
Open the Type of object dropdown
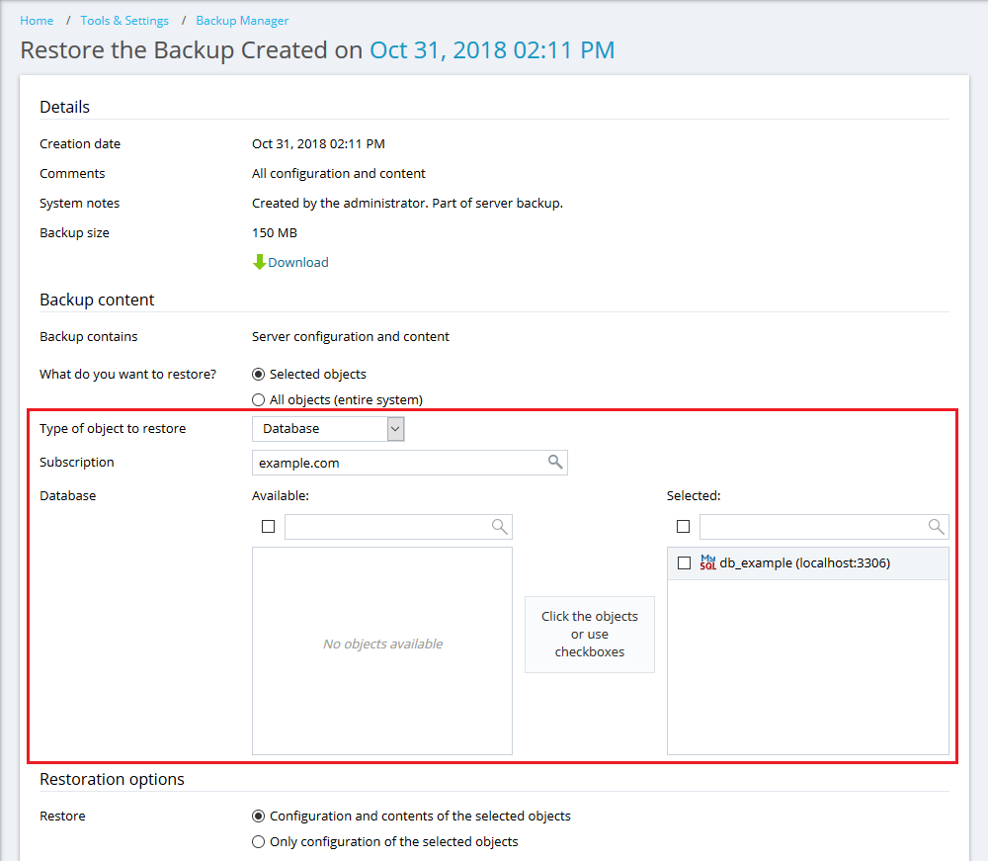pyautogui.click(x=328, y=429)
